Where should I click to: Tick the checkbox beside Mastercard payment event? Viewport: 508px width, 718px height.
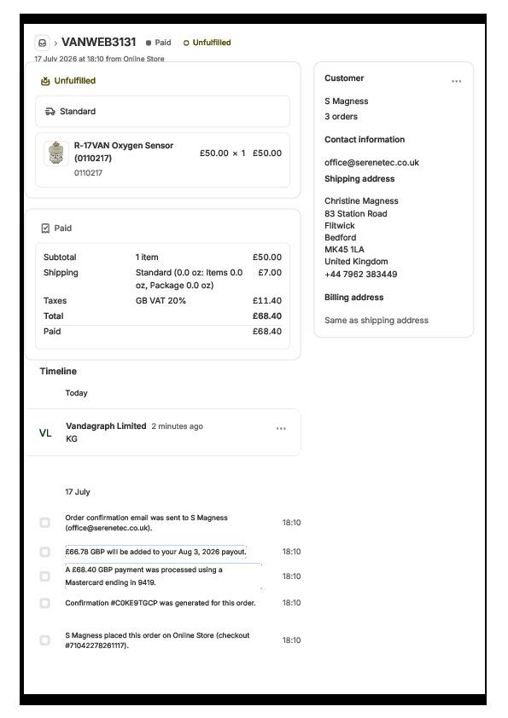click(x=45, y=576)
